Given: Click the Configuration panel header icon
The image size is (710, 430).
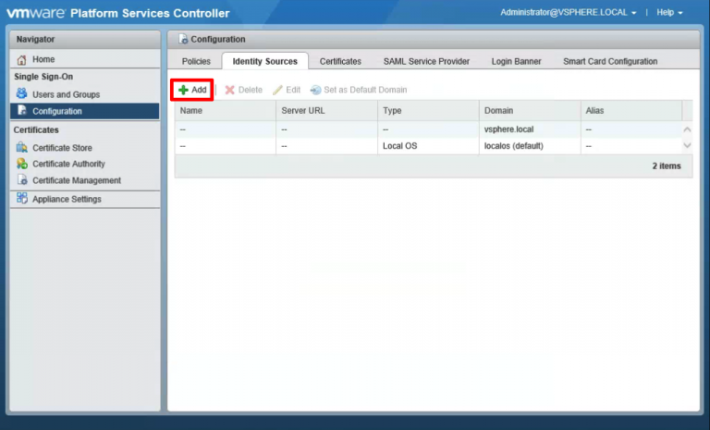Looking at the screenshot, I should [183, 39].
